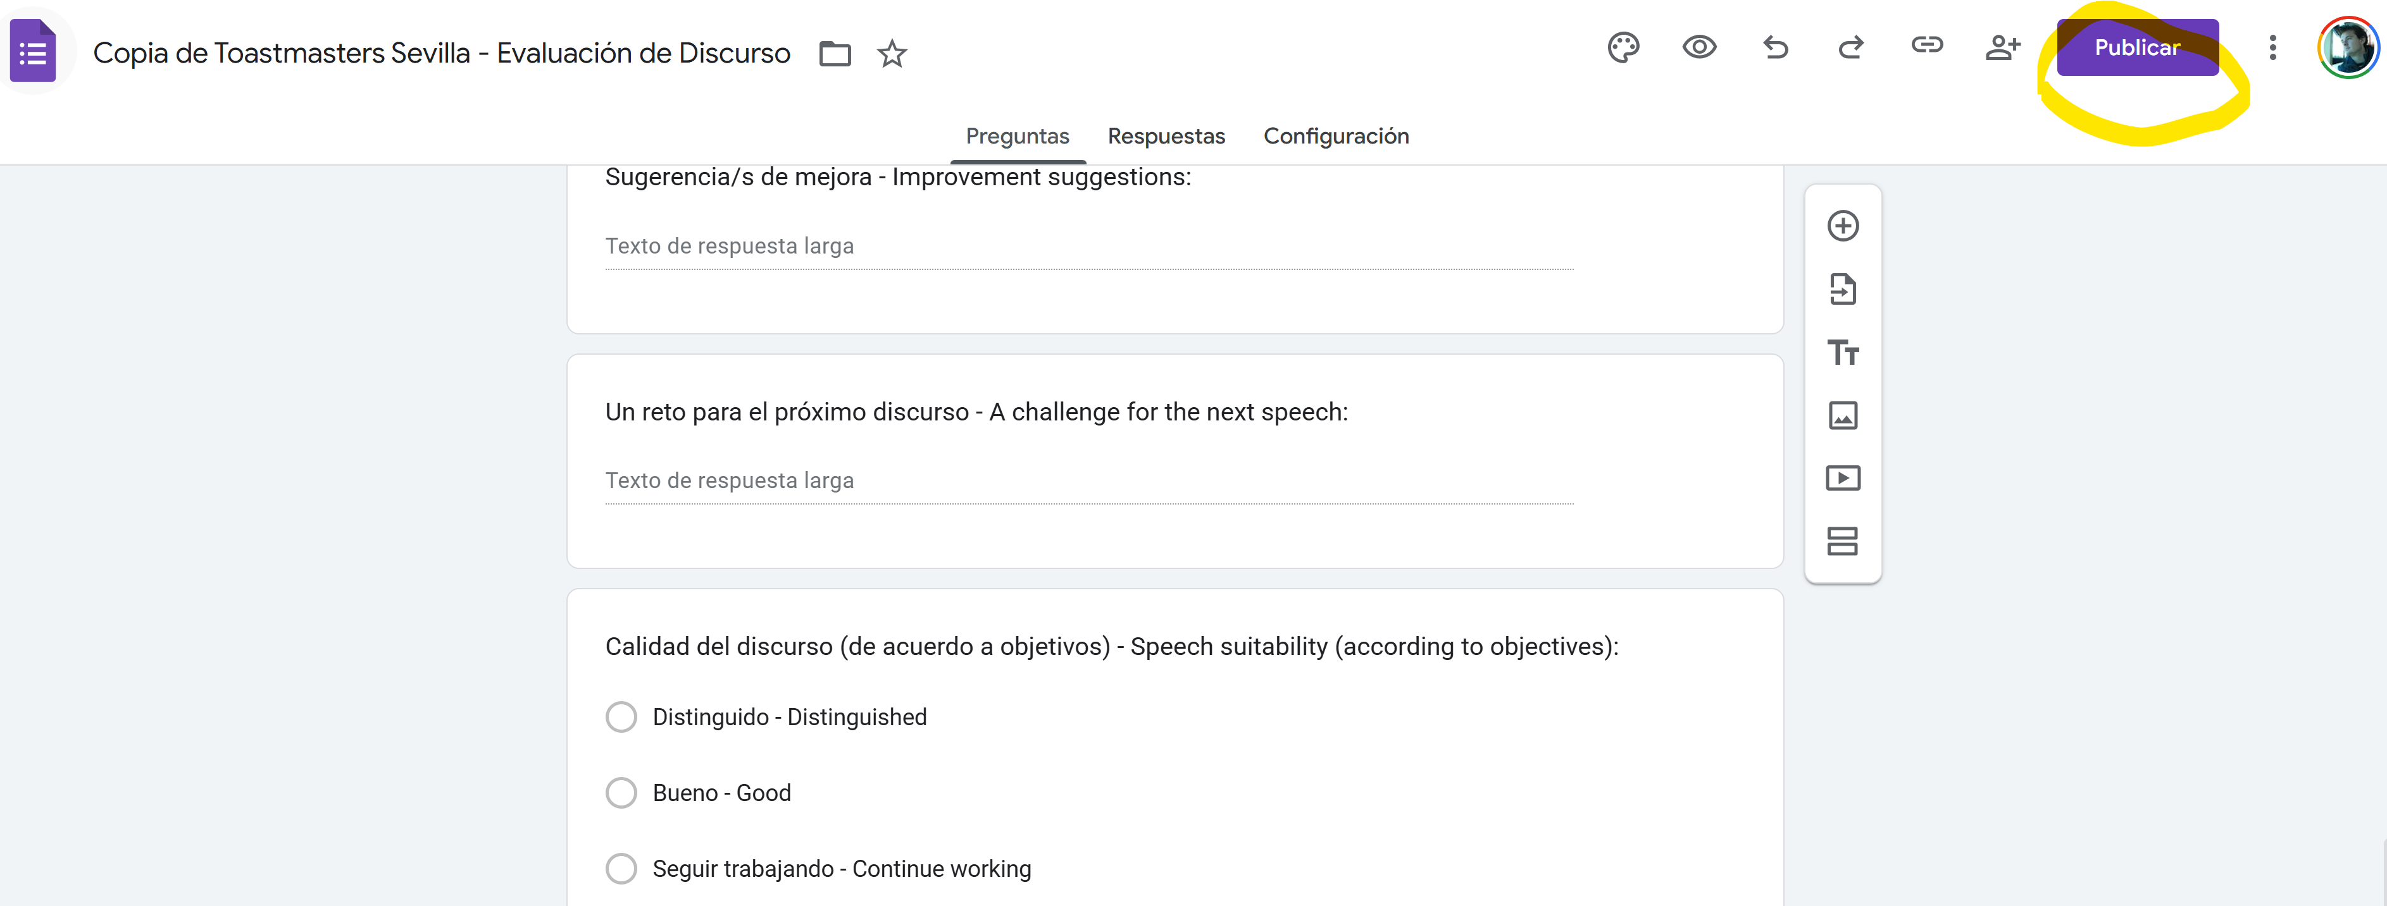Insert a video from the side toolbar
The height and width of the screenshot is (906, 2387).
(1843, 479)
